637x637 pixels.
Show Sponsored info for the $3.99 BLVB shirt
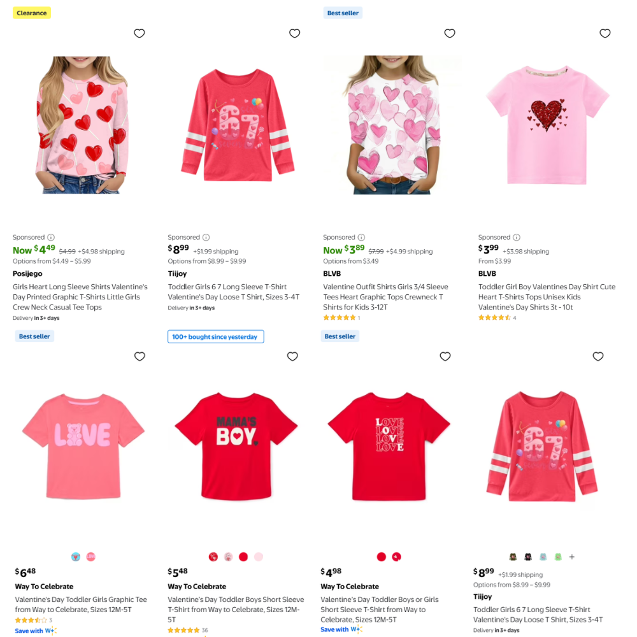point(517,237)
